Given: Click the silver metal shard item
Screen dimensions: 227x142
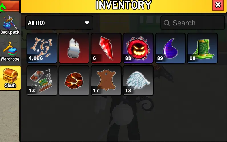Looking at the screenshot, I should 74,48.
